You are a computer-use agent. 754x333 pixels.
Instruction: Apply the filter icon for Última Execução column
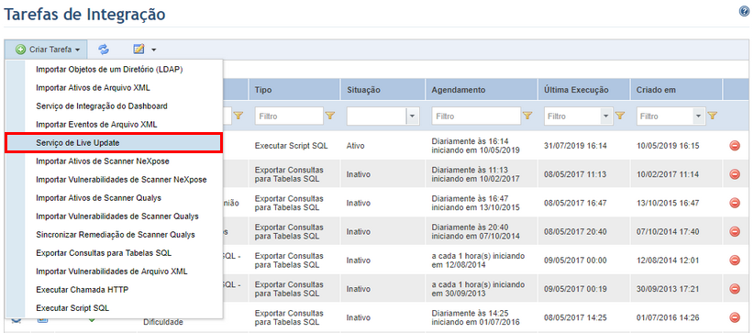pos(620,116)
